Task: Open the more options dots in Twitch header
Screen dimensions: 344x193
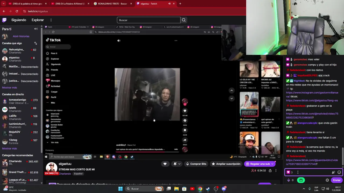Action: click(x=51, y=20)
